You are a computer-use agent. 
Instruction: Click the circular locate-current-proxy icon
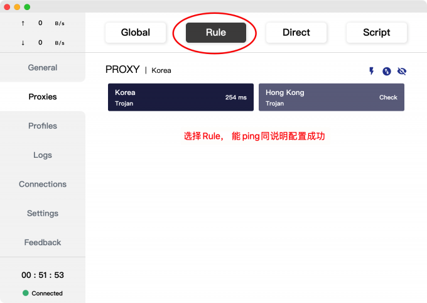[x=387, y=71]
